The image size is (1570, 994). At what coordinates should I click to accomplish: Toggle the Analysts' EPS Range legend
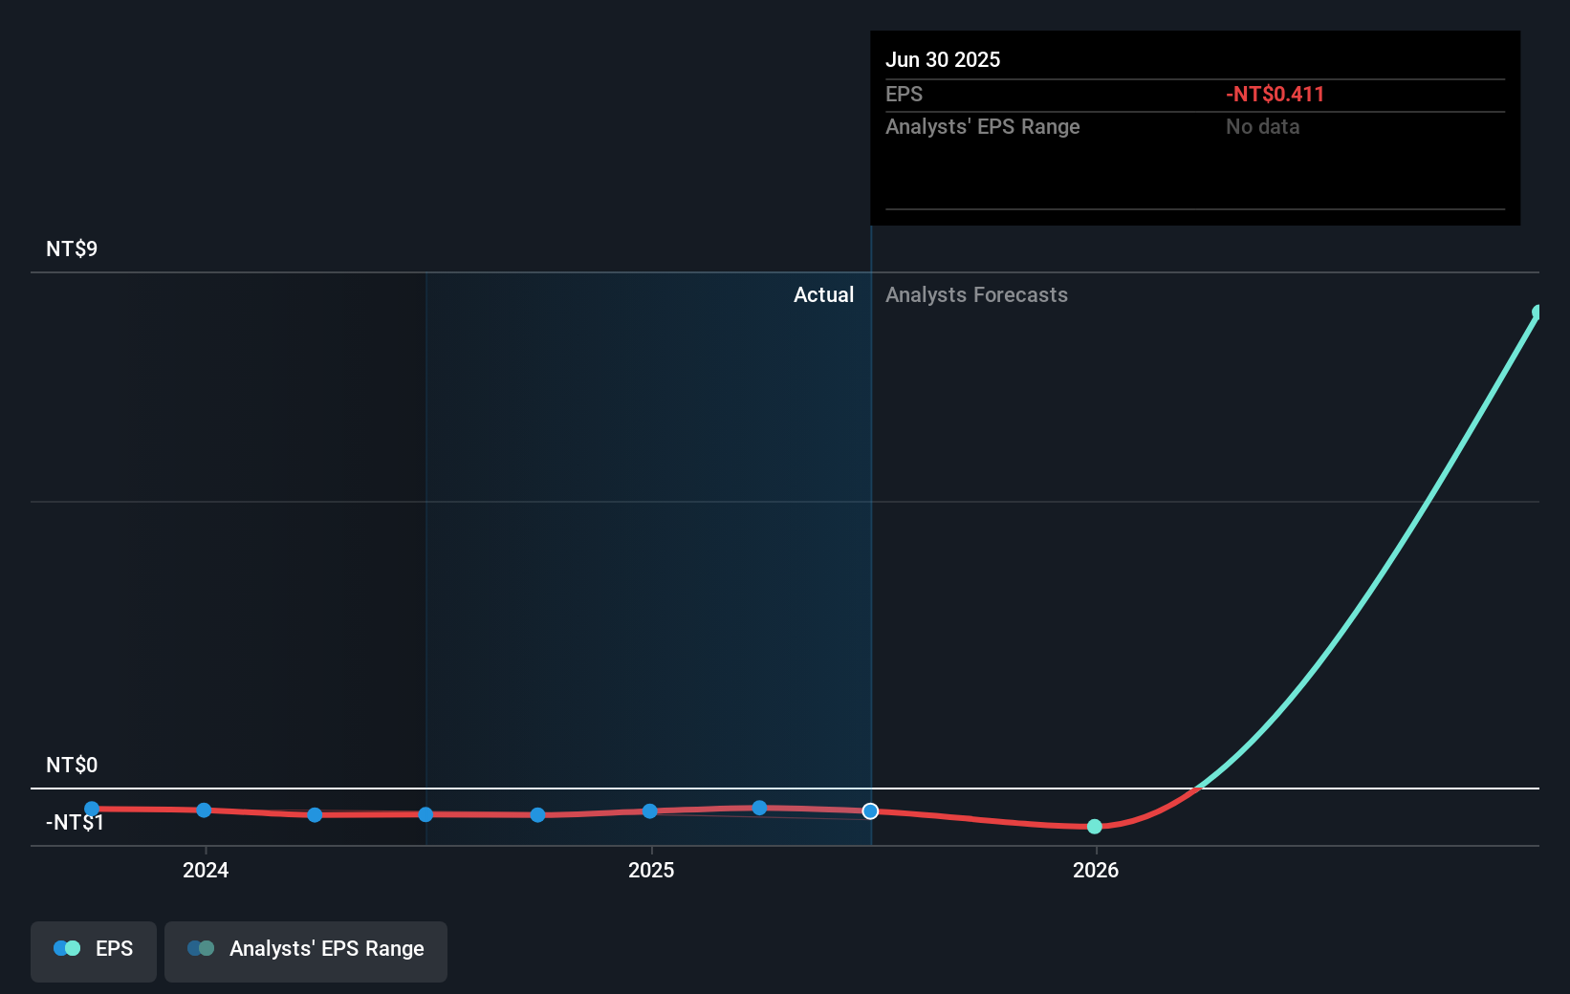tap(306, 951)
